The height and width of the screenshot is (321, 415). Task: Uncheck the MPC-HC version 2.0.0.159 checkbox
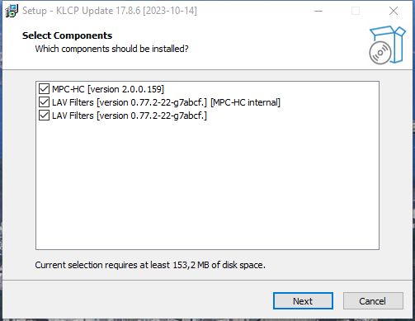(44, 89)
